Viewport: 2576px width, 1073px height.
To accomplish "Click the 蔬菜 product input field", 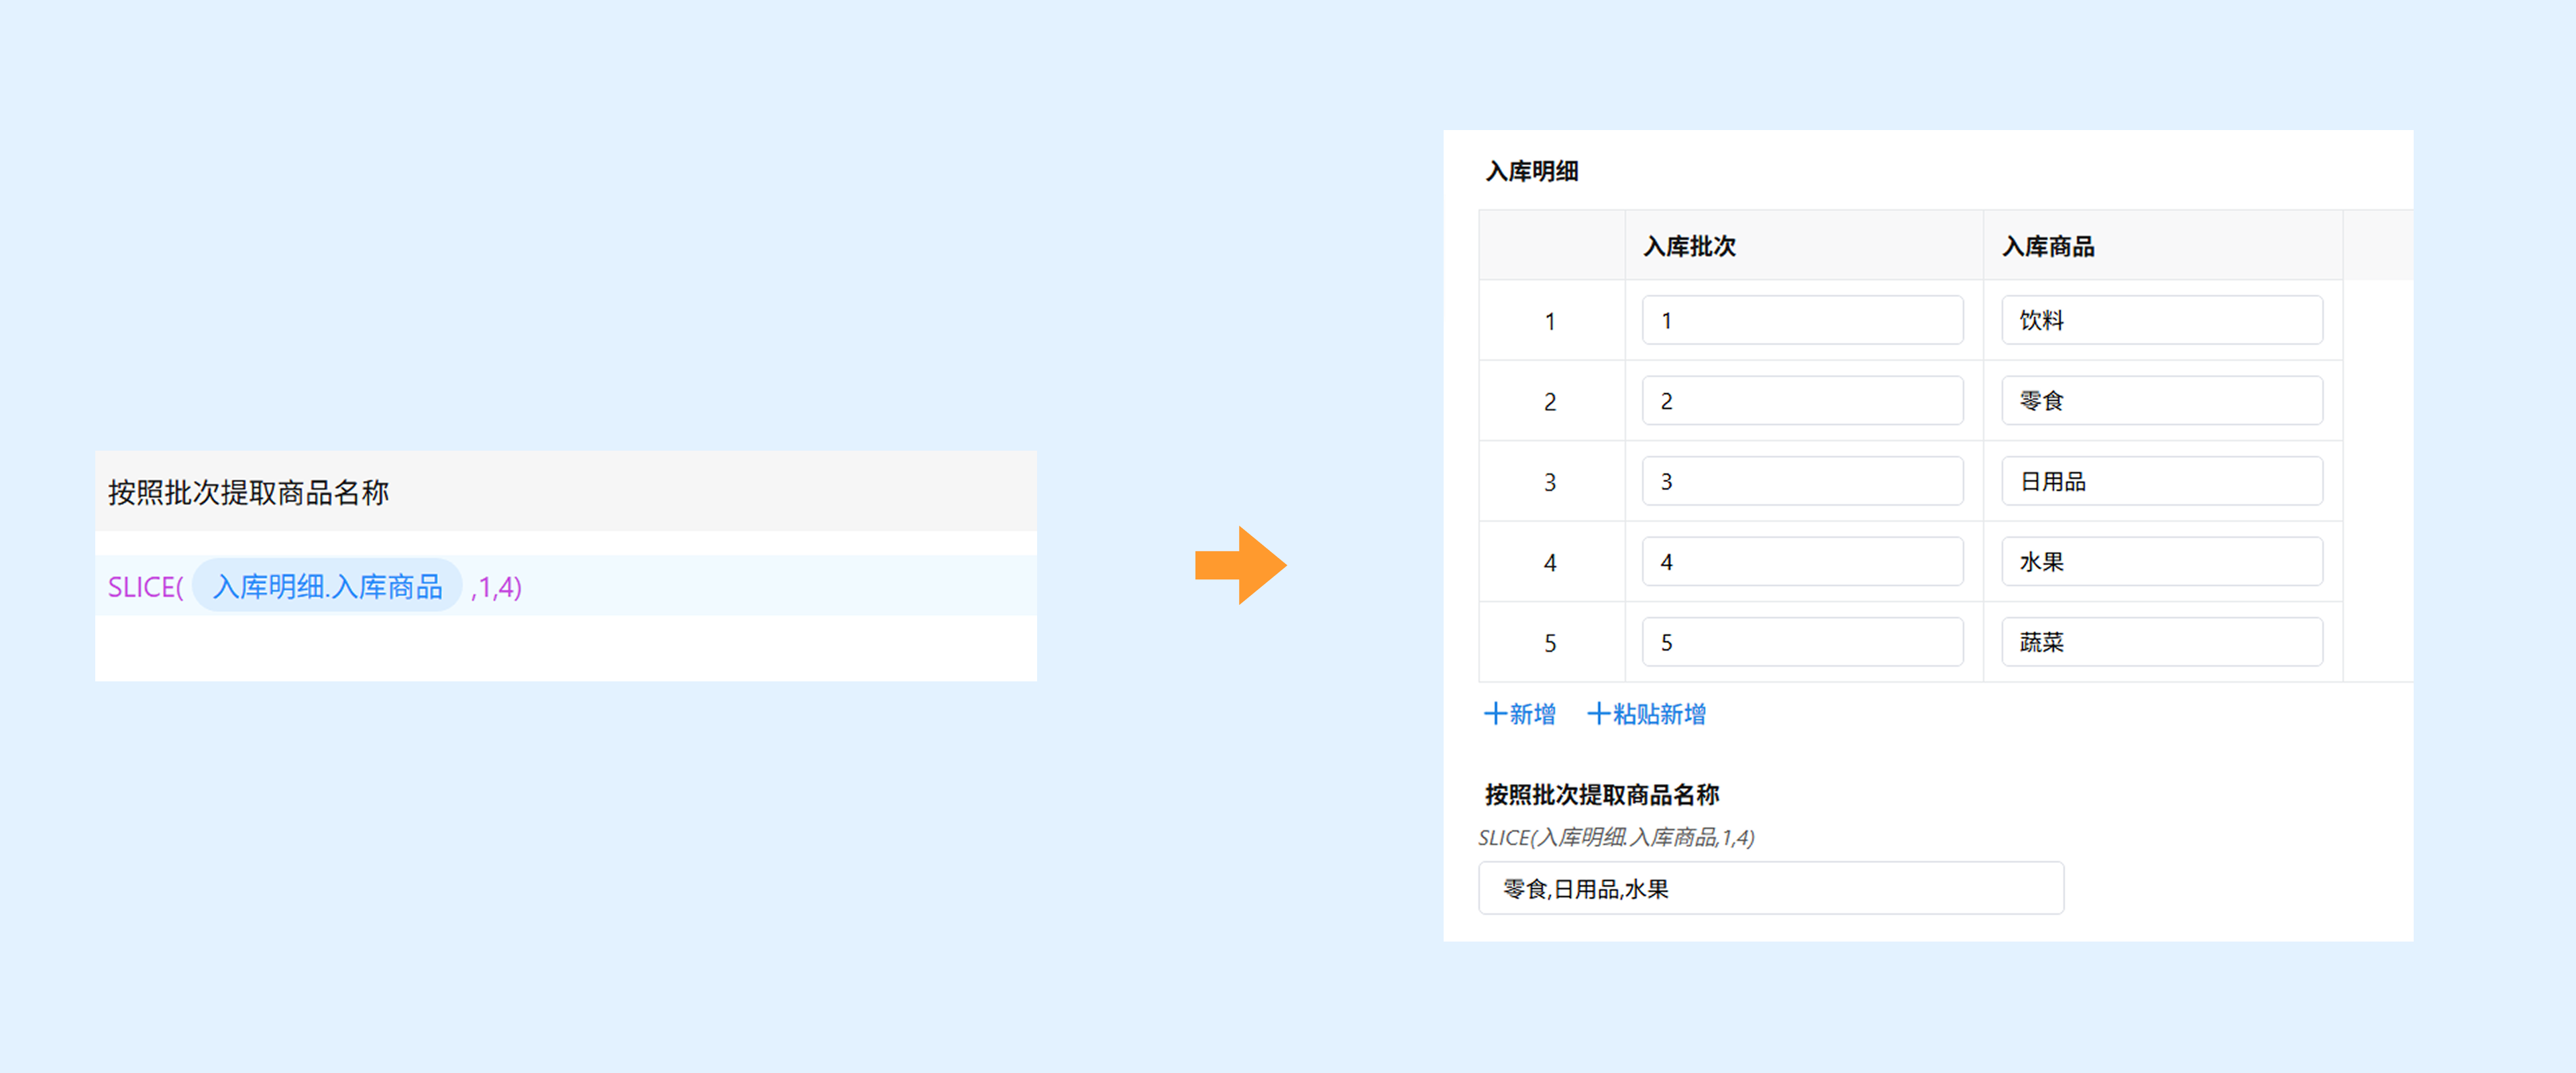I will click(2161, 642).
